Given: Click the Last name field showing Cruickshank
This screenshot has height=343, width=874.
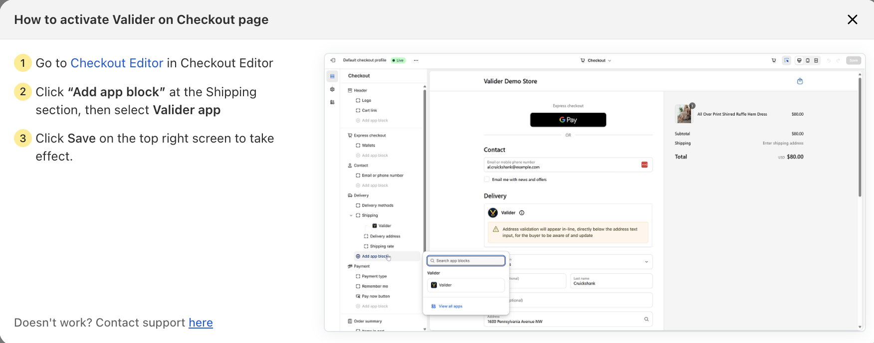Looking at the screenshot, I should coord(611,281).
